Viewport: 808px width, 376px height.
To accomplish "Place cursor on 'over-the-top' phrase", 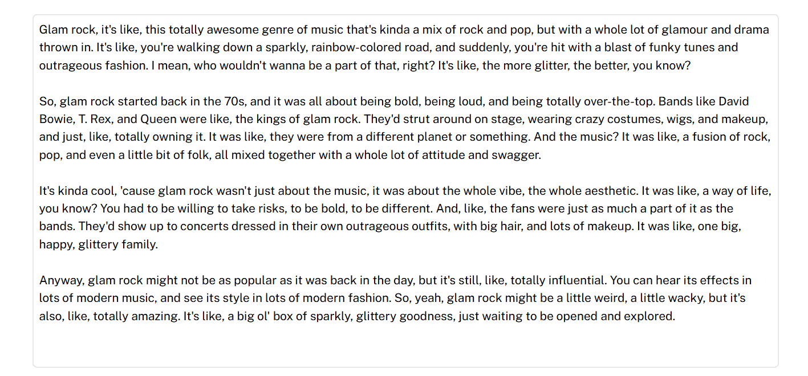I will [x=618, y=101].
